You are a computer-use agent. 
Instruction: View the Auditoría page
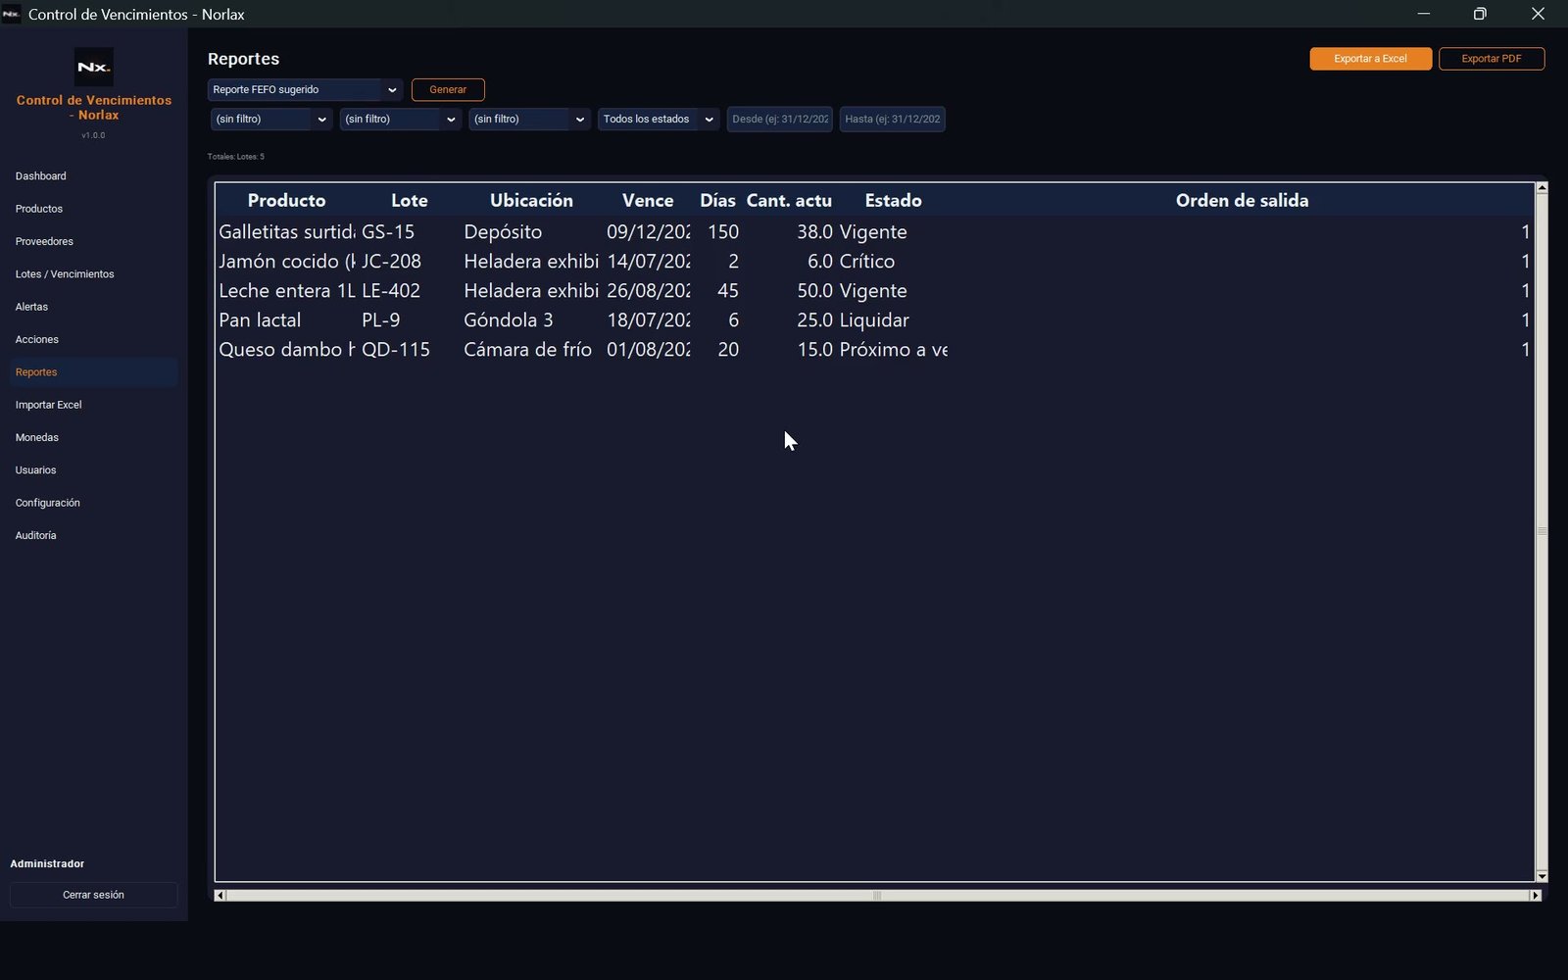click(x=93, y=535)
